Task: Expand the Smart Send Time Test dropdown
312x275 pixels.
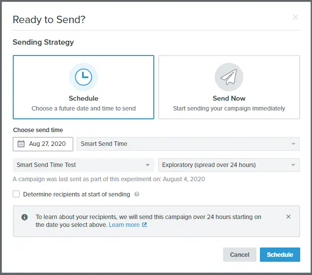Action: (84, 165)
